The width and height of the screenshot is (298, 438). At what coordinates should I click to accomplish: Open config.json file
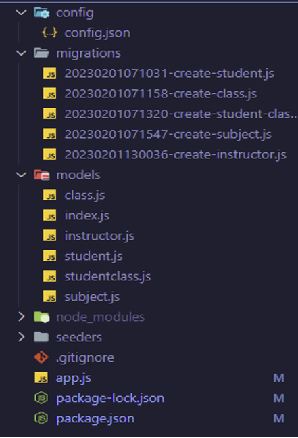pyautogui.click(x=97, y=33)
